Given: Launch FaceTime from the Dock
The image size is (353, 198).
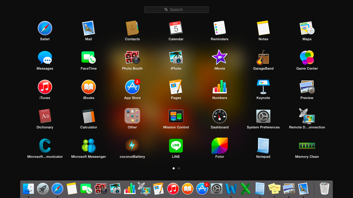Looking at the screenshot, I should point(86,189).
